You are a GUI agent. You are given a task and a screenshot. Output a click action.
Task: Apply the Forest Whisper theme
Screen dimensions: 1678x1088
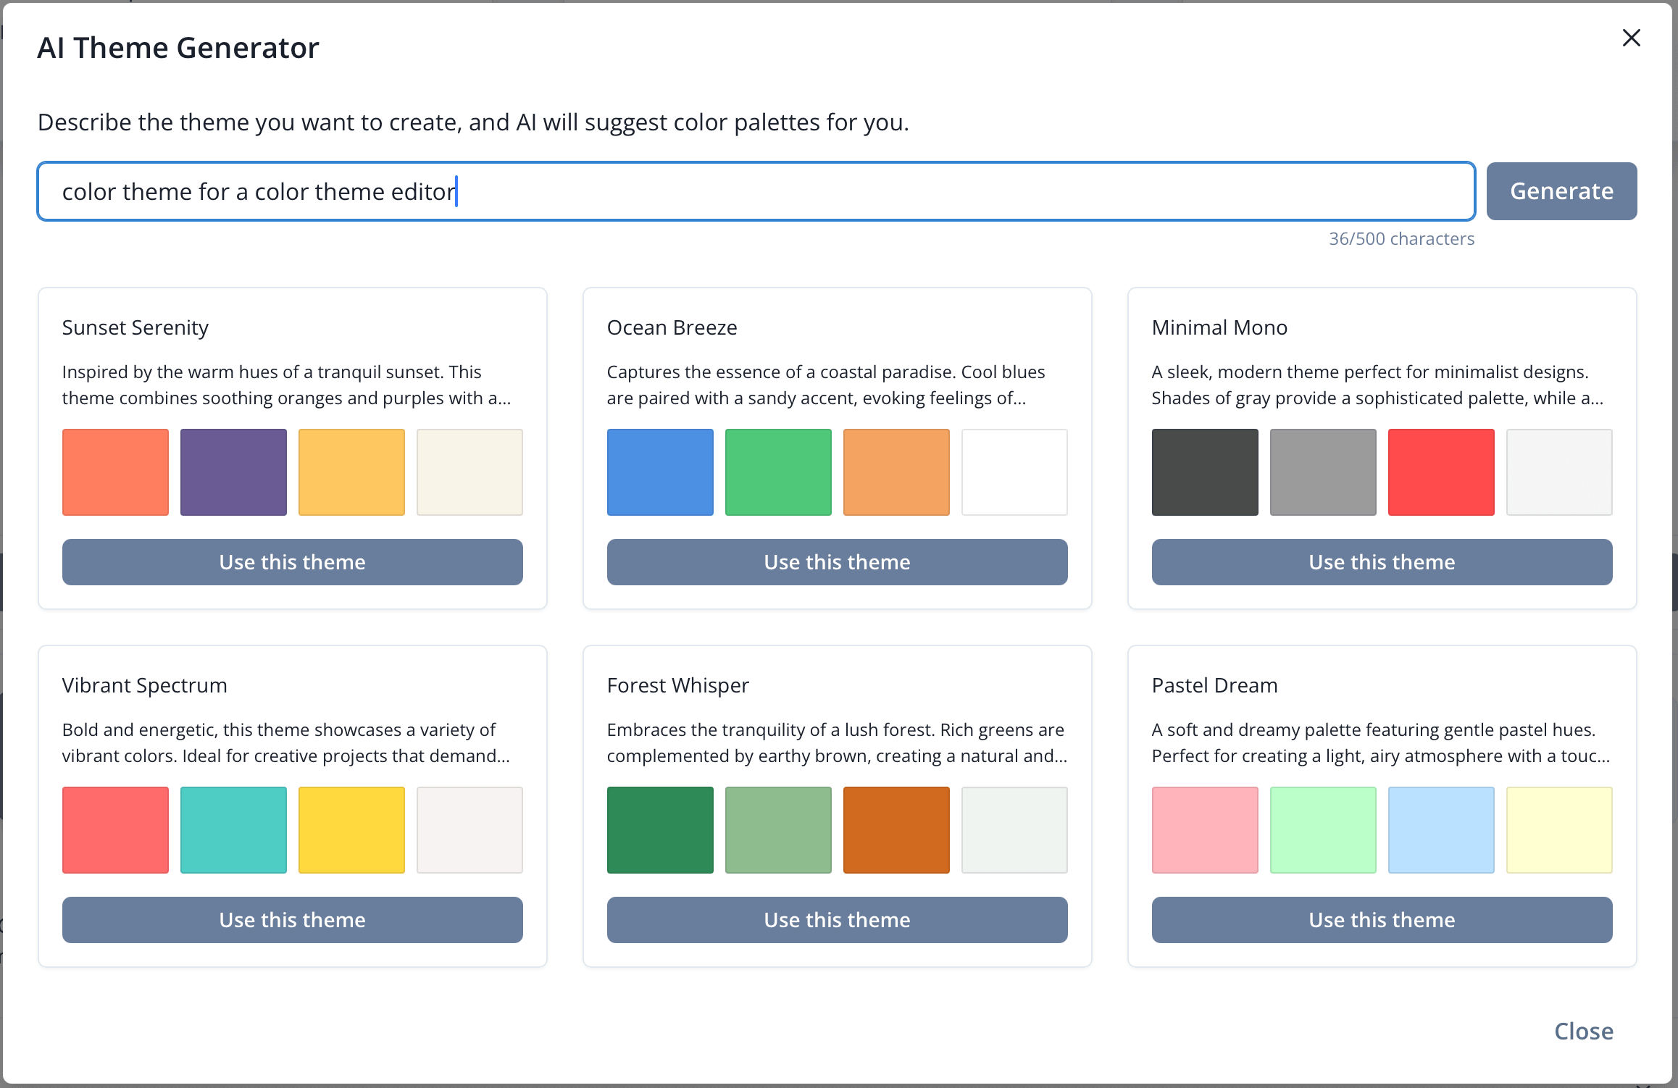837,920
